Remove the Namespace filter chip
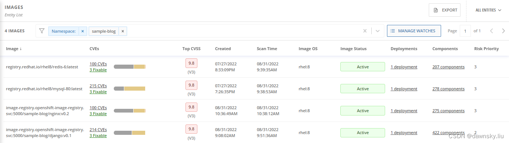This screenshot has width=509, height=143. (82, 31)
